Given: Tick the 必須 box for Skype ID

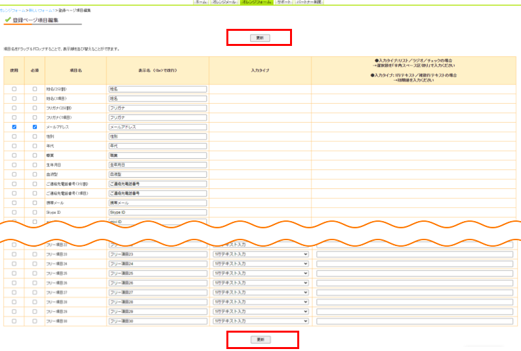Looking at the screenshot, I should 35,212.
